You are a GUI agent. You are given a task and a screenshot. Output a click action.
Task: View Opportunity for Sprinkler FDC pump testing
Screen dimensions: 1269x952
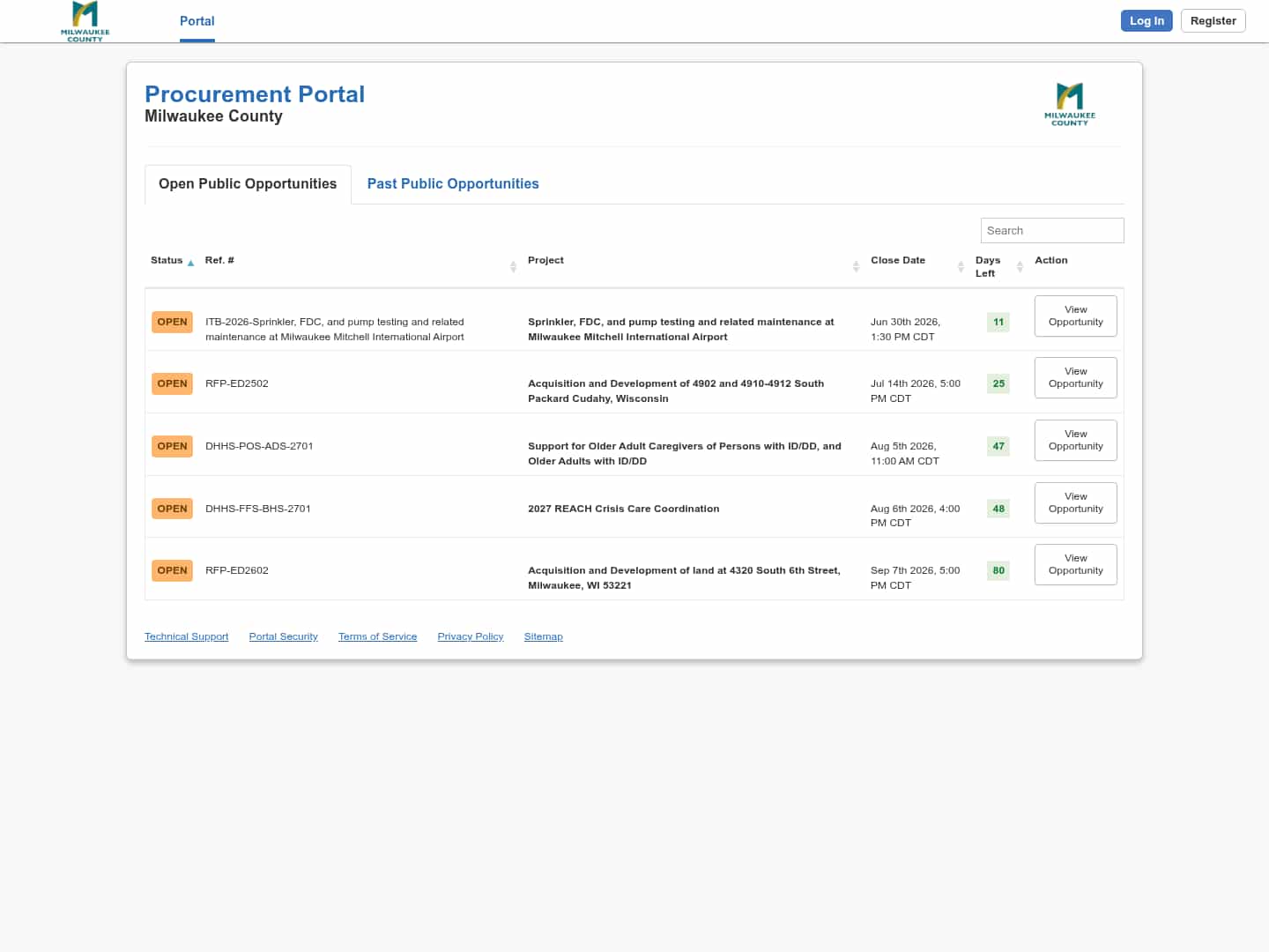(x=1076, y=316)
